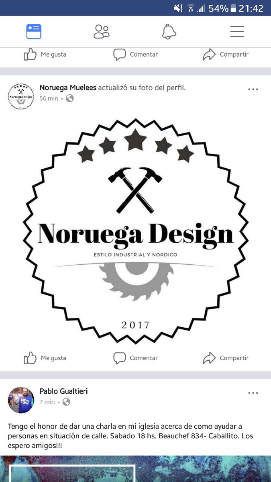Open the Friends tab icon

(x=102, y=31)
